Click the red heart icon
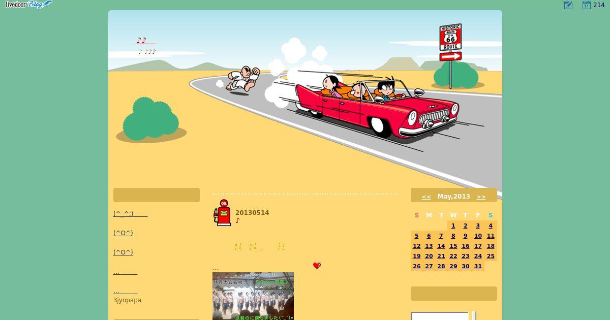Viewport: 610px width, 320px height. (x=317, y=266)
